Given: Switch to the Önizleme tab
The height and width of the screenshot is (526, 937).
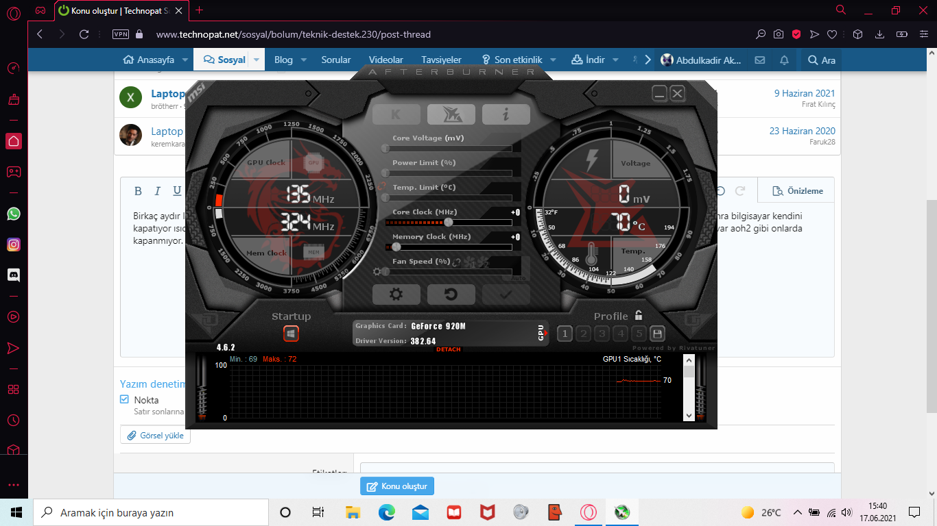Looking at the screenshot, I should [x=797, y=190].
